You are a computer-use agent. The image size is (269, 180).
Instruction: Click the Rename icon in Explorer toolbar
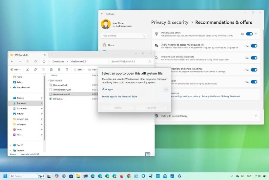(51, 70)
